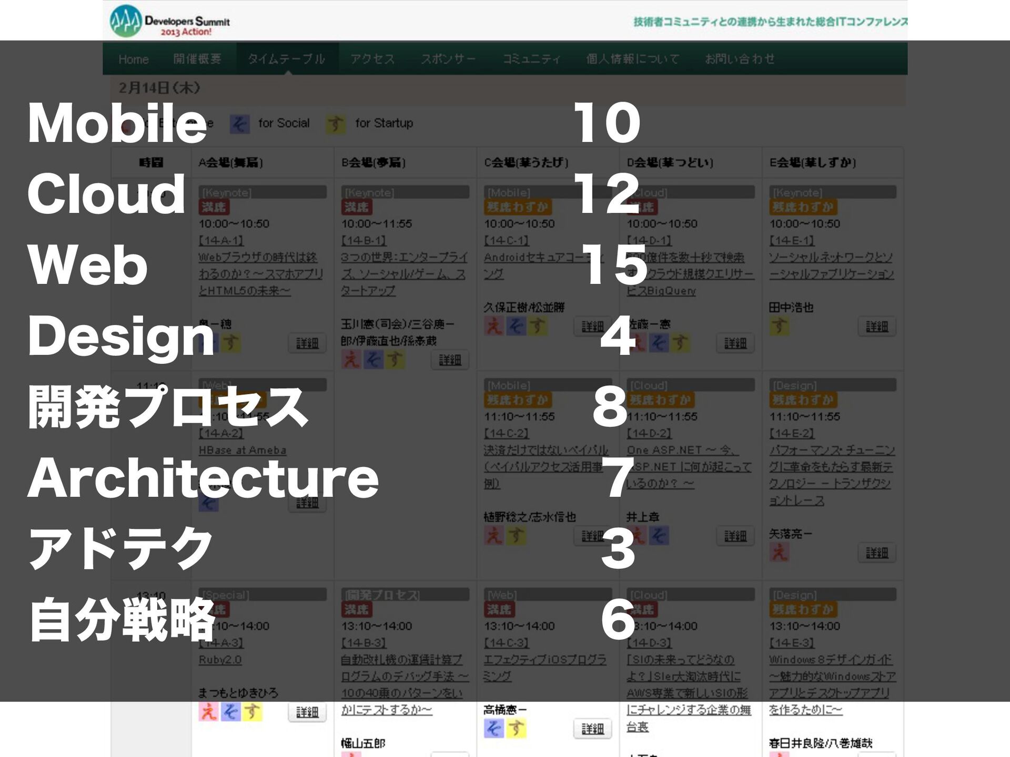Open the 個人情報について menu item
The image size is (1010, 757).
(x=633, y=59)
